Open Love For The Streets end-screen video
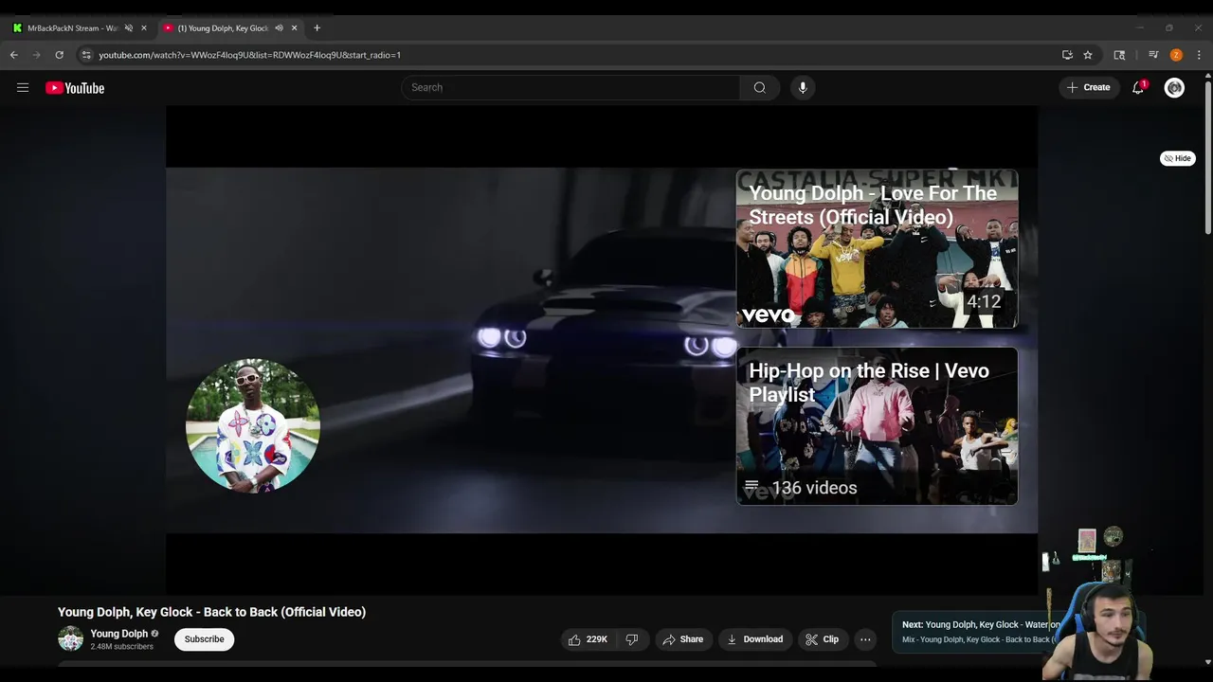The image size is (1213, 682). (x=877, y=249)
